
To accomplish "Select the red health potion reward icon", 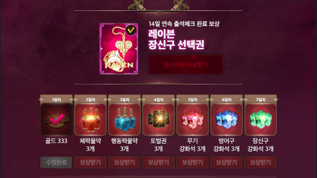I will tap(90, 119).
